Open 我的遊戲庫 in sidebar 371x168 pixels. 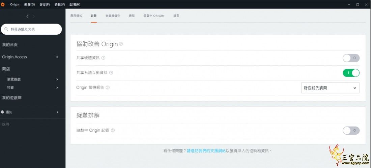(12, 98)
